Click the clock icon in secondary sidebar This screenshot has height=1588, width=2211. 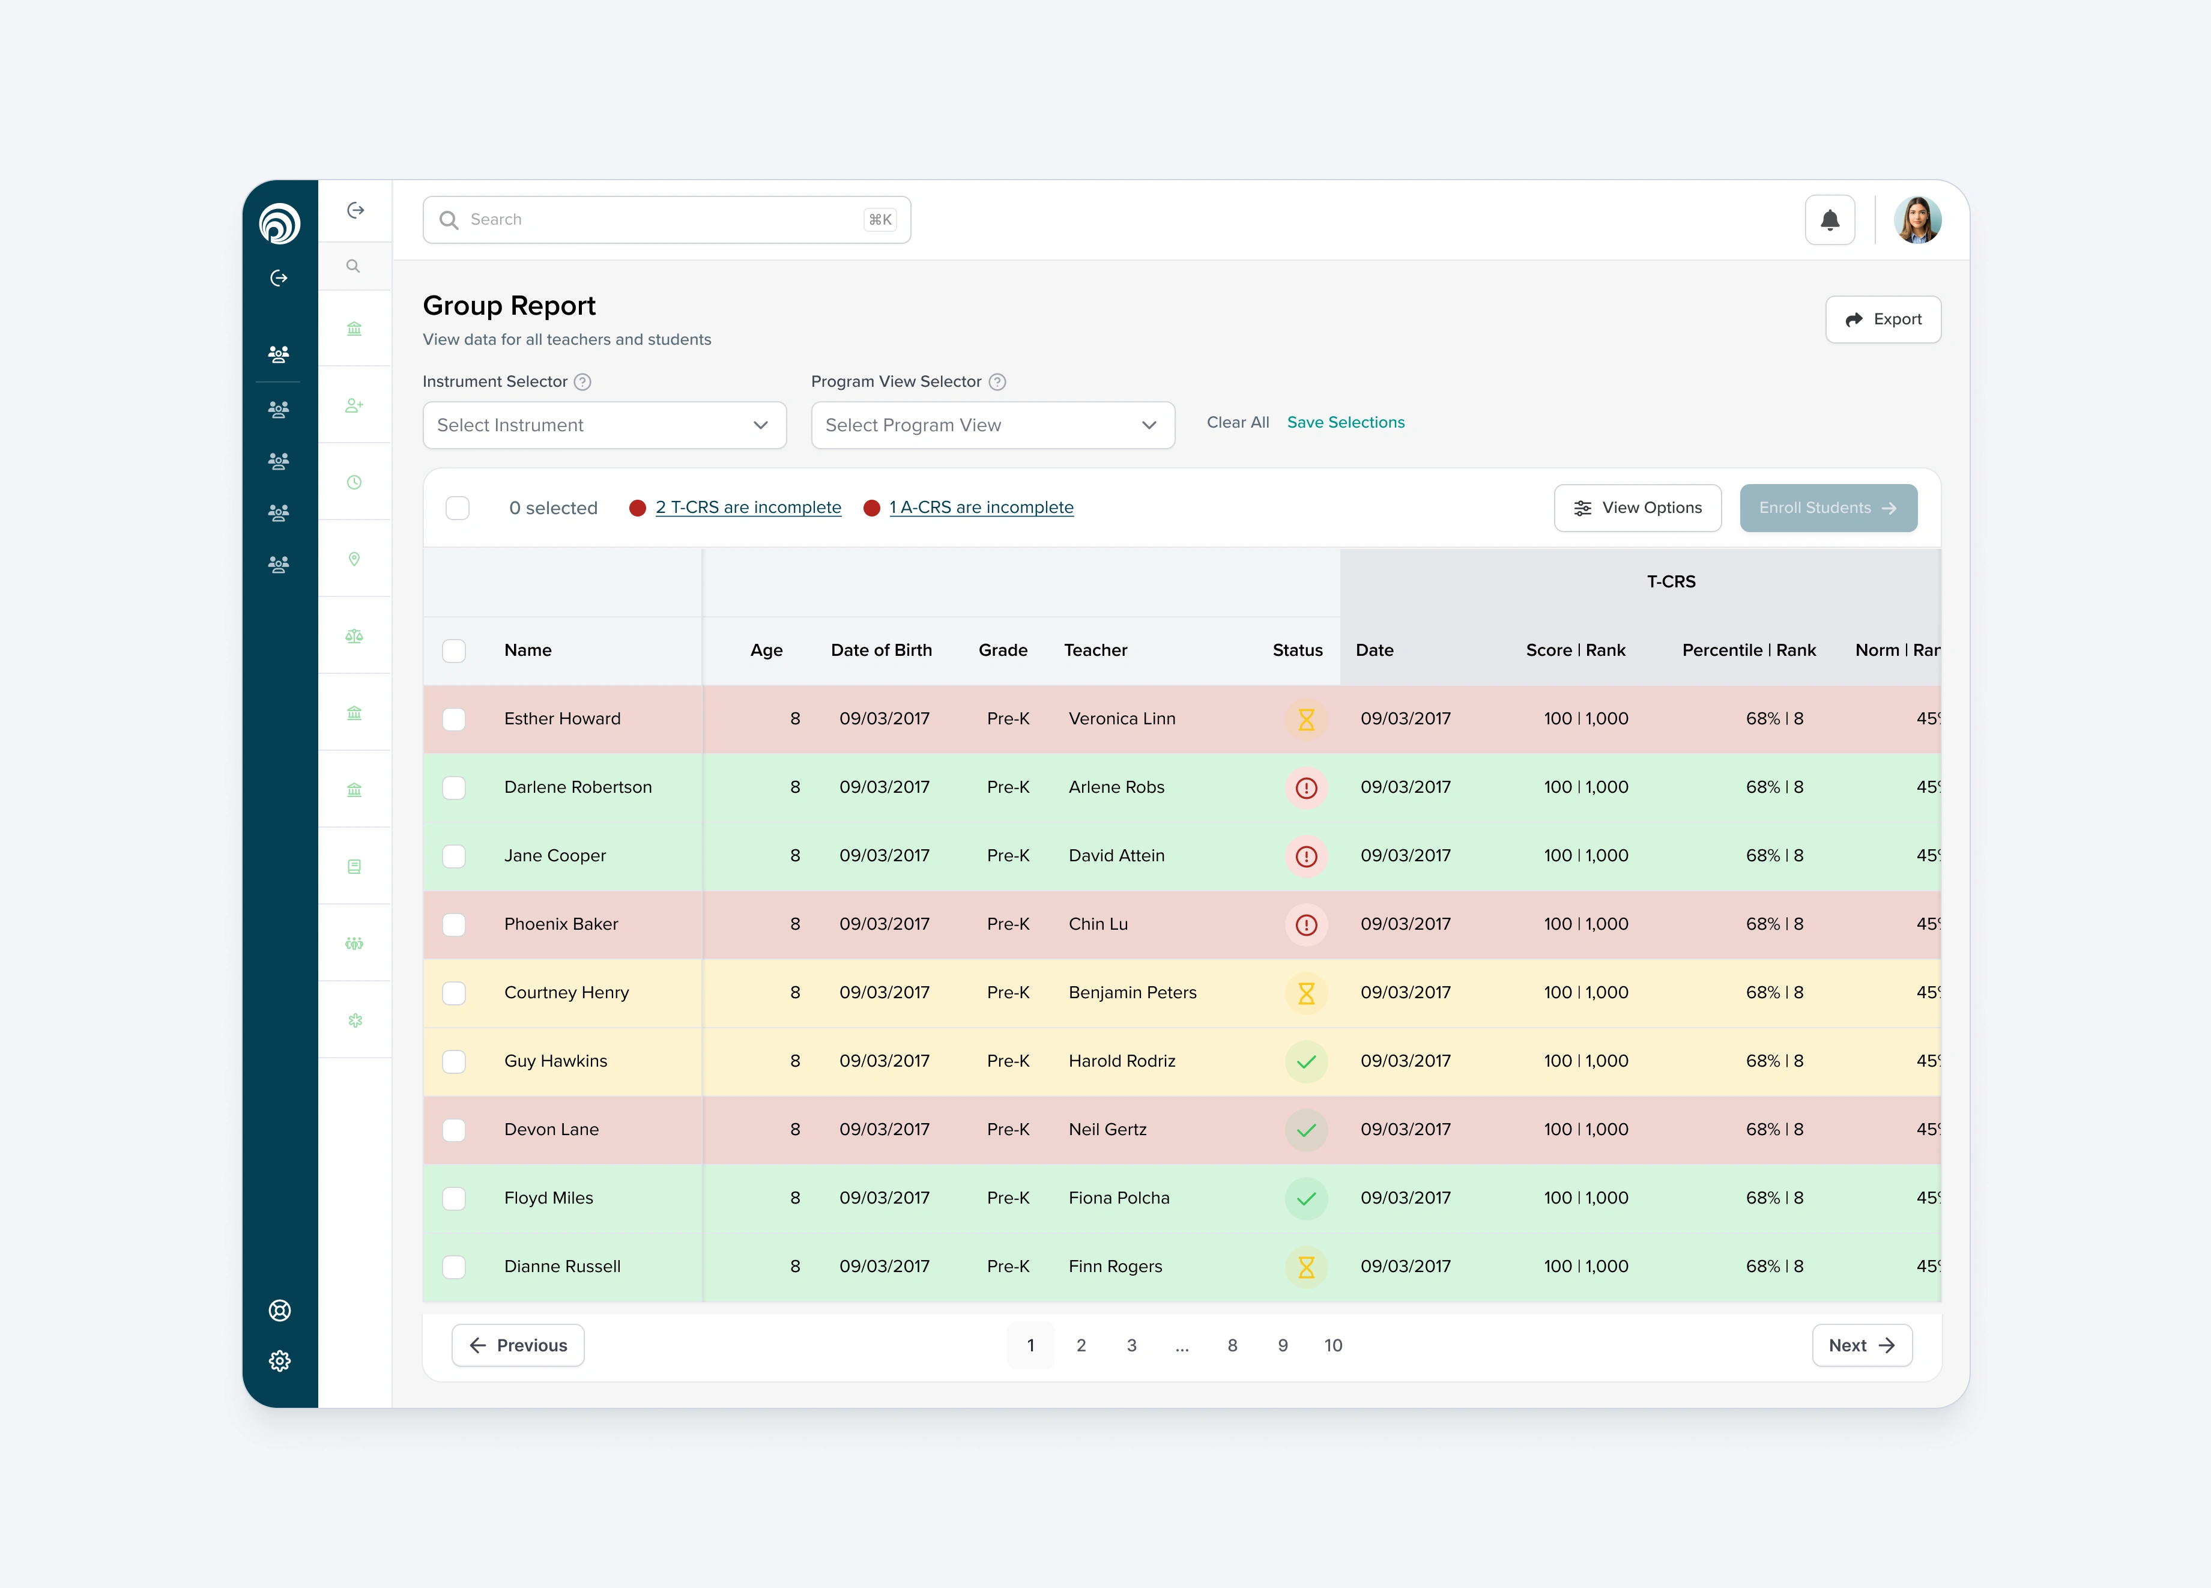click(354, 482)
